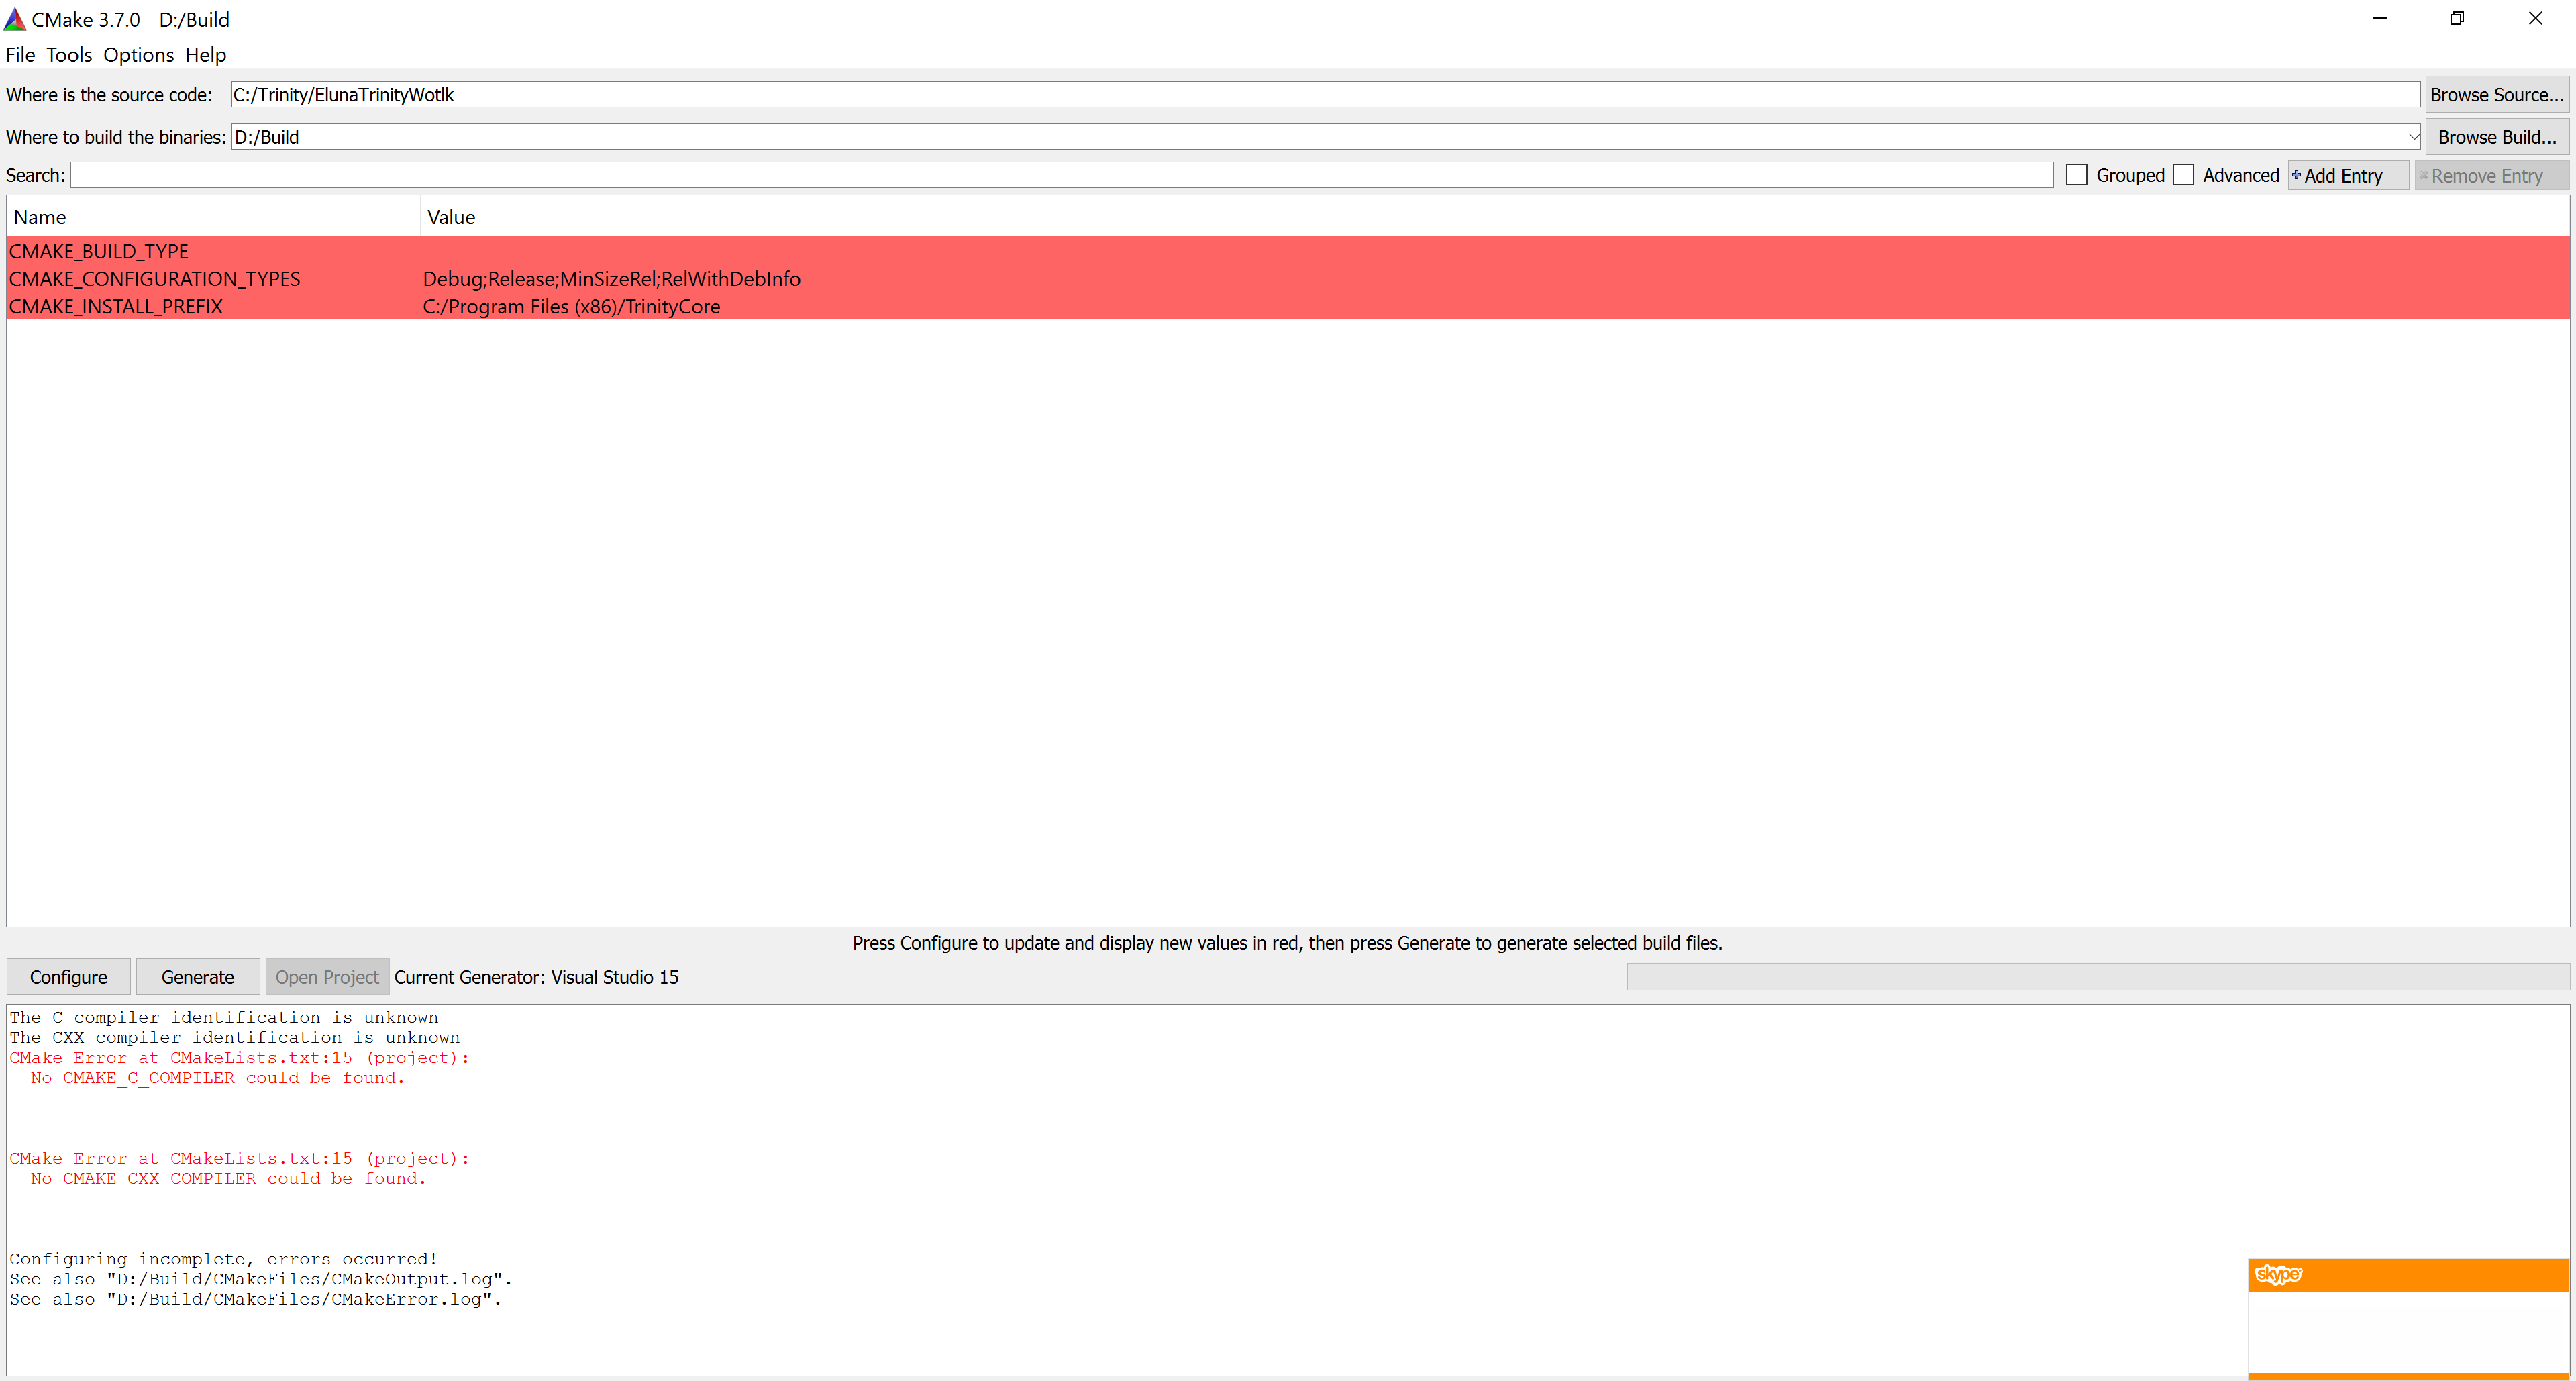Viewport: 2576px width, 1381px height.
Task: Enable the Grouped checkbox
Action: click(x=2077, y=175)
